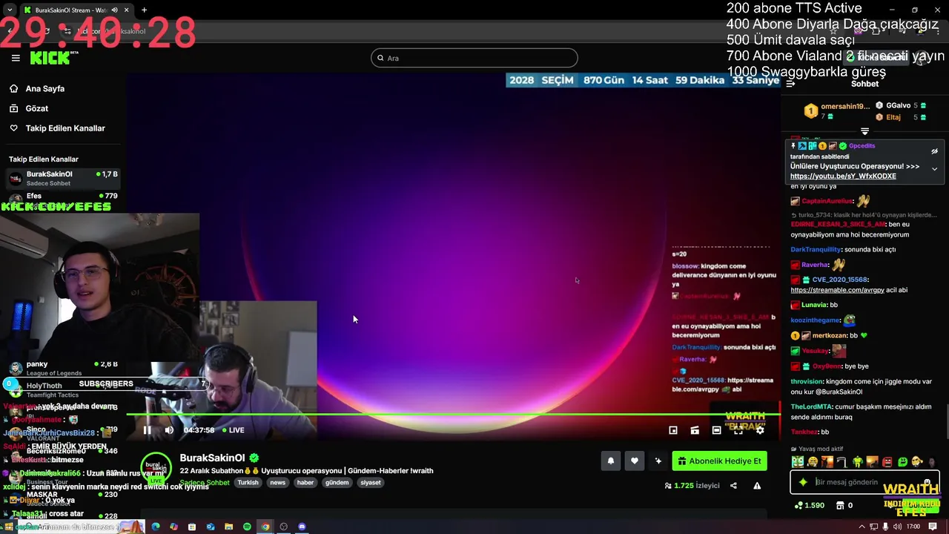Click the first quick emote

798,462
